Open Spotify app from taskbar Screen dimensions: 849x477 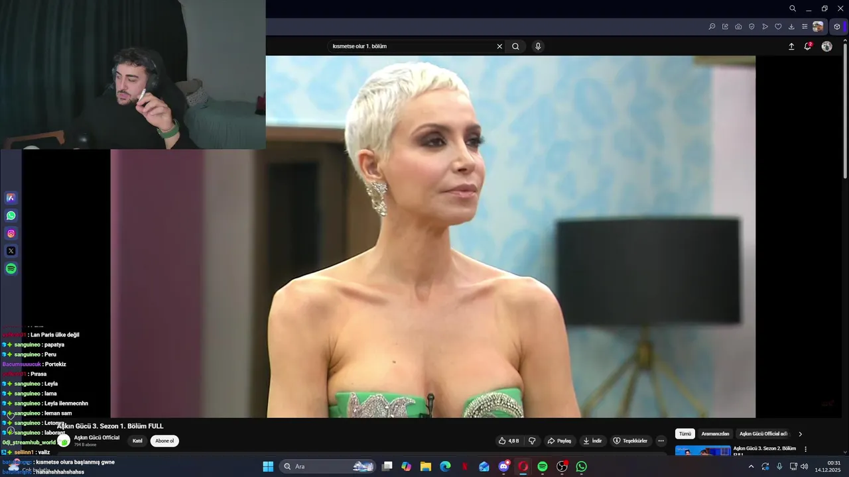pyautogui.click(x=543, y=466)
